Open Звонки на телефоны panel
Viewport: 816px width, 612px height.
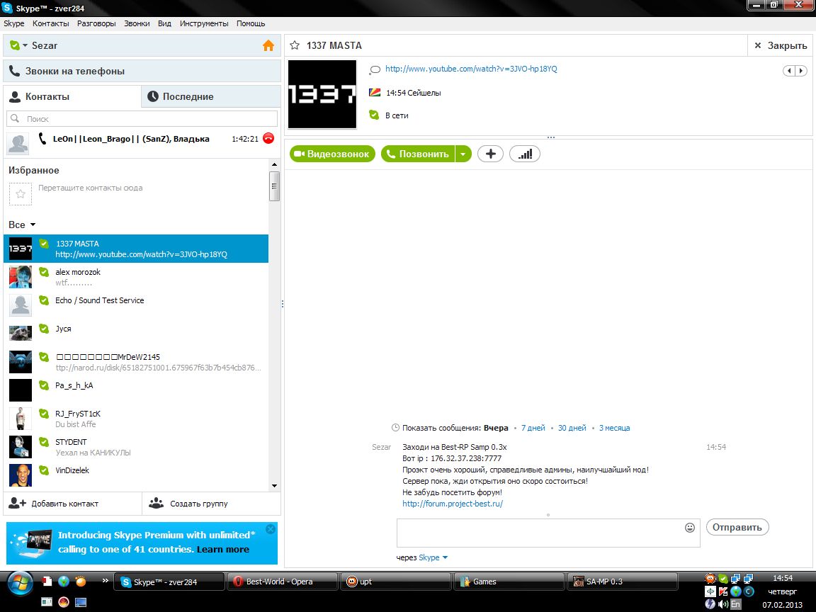[x=142, y=72]
